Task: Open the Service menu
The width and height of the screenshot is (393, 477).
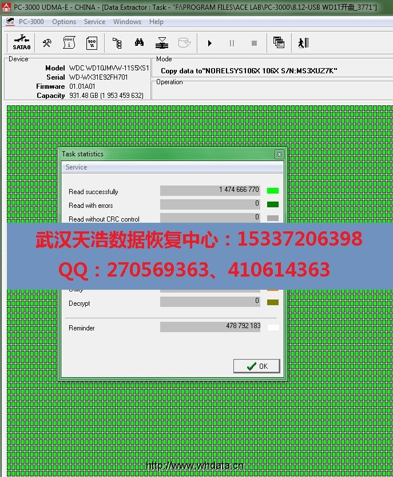Action: pyautogui.click(x=94, y=22)
